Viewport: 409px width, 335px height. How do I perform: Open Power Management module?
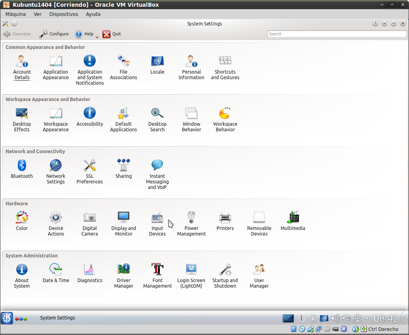click(x=191, y=223)
